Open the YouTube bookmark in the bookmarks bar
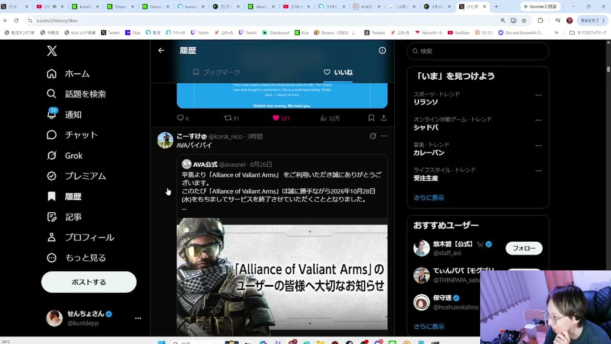The width and height of the screenshot is (611, 344). (459, 32)
